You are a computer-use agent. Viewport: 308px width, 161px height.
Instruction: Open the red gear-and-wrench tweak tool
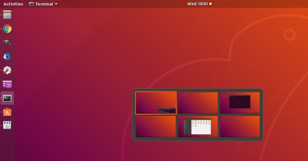click(x=7, y=70)
